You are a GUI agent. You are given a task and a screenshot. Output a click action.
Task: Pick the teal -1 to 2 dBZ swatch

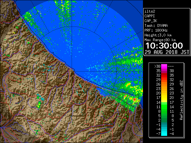(164, 125)
